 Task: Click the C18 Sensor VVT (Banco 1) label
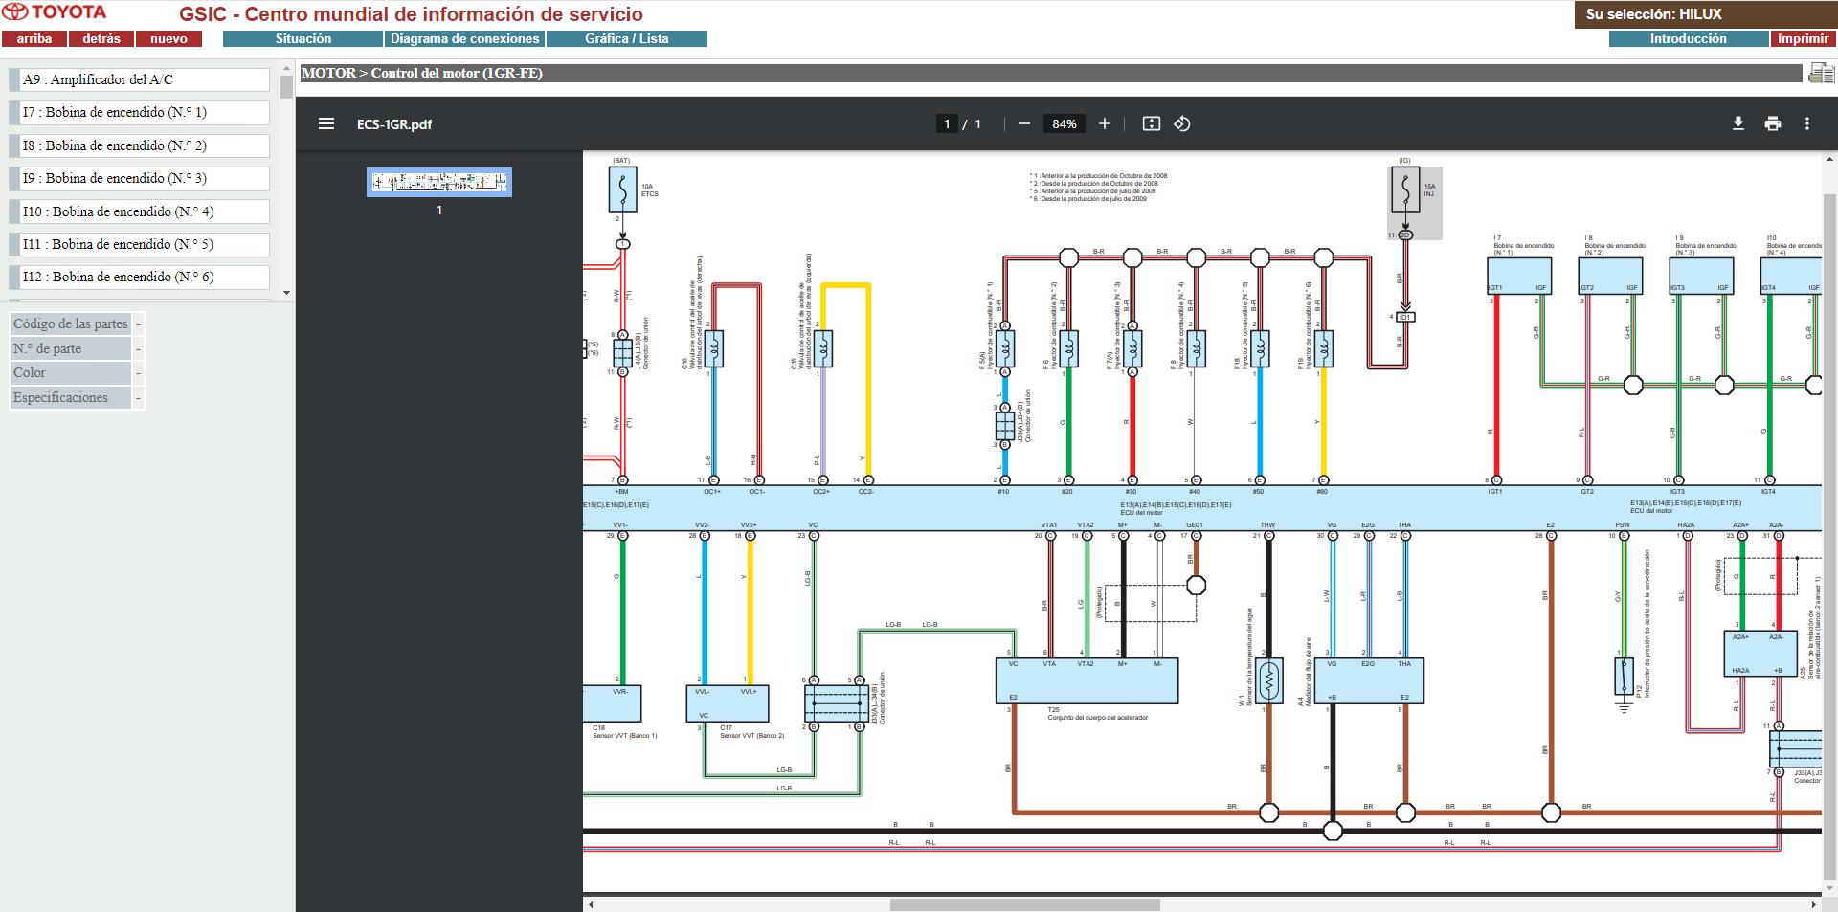pyautogui.click(x=625, y=732)
